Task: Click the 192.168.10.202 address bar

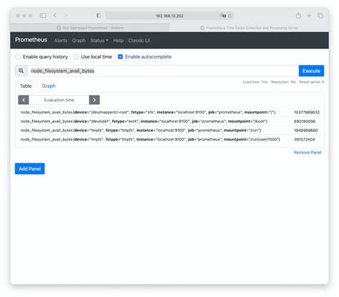Action: click(169, 16)
